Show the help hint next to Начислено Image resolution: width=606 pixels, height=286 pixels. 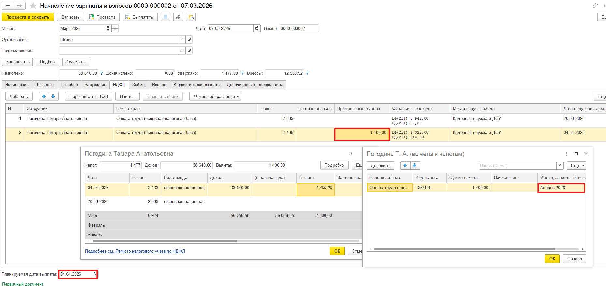102,73
